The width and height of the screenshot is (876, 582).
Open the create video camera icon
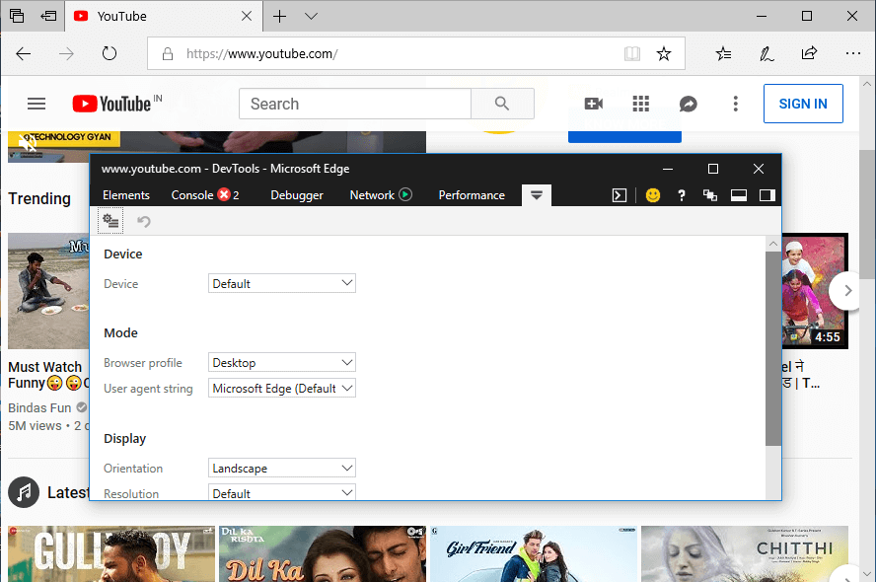coord(593,104)
